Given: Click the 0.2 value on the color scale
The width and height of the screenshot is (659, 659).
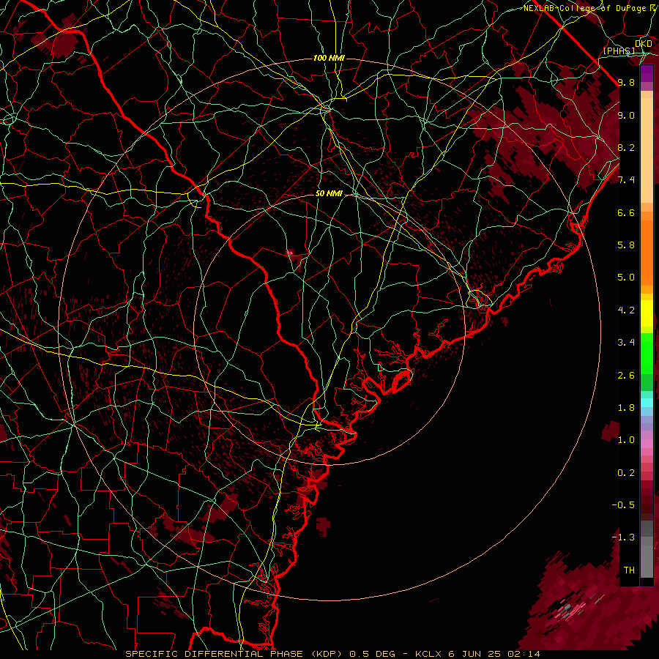Looking at the screenshot, I should tap(626, 473).
